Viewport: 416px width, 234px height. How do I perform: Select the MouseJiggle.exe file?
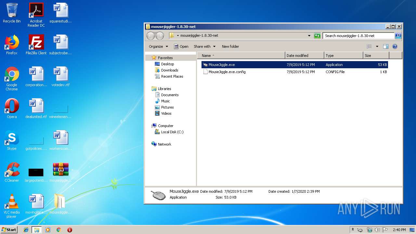click(x=294, y=65)
